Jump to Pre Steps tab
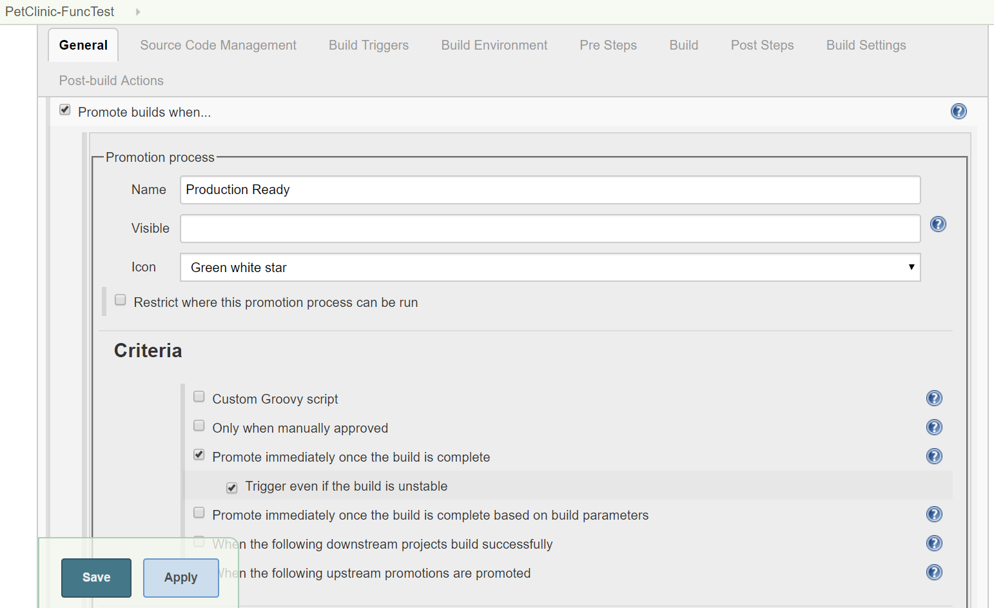Viewport: 994px width, 608px height. pyautogui.click(x=609, y=45)
